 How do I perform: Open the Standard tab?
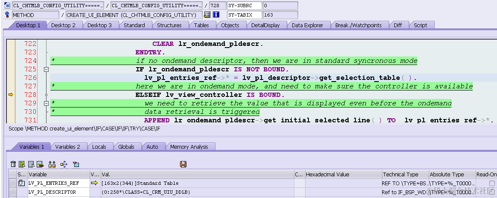(134, 25)
